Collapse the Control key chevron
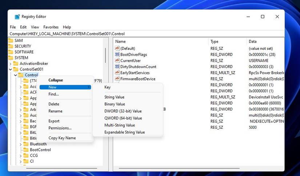Image resolution: width=300 pixels, height=176 pixels. tap(16, 75)
